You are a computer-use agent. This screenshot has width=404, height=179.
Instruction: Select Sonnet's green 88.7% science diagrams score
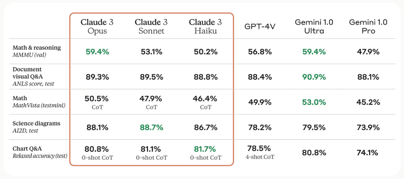(151, 127)
